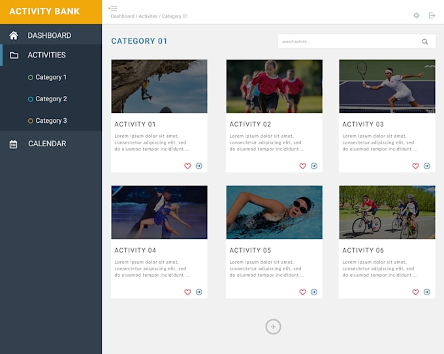Open Activity 04 via arrow icon
Screen dimensions: 444x354
click(x=199, y=292)
